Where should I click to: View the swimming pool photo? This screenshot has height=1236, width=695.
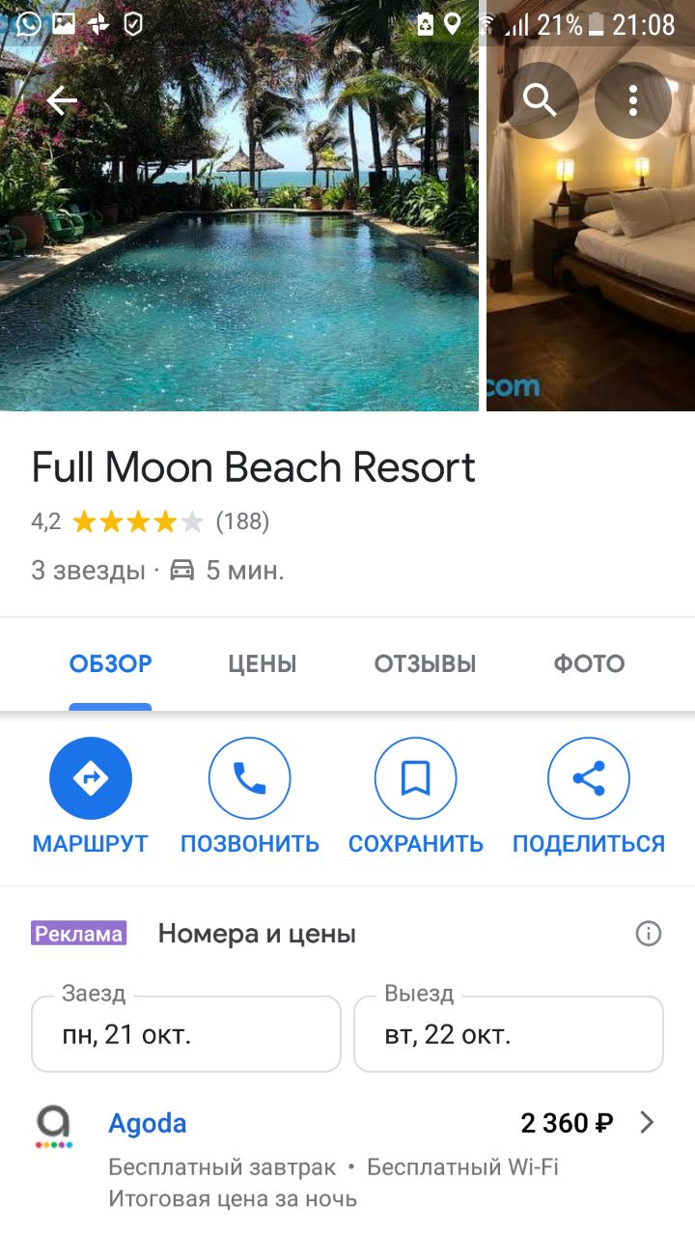(239, 206)
